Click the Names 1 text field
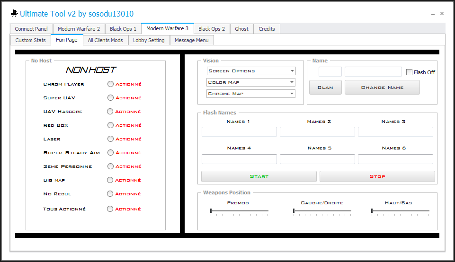 (x=239, y=131)
